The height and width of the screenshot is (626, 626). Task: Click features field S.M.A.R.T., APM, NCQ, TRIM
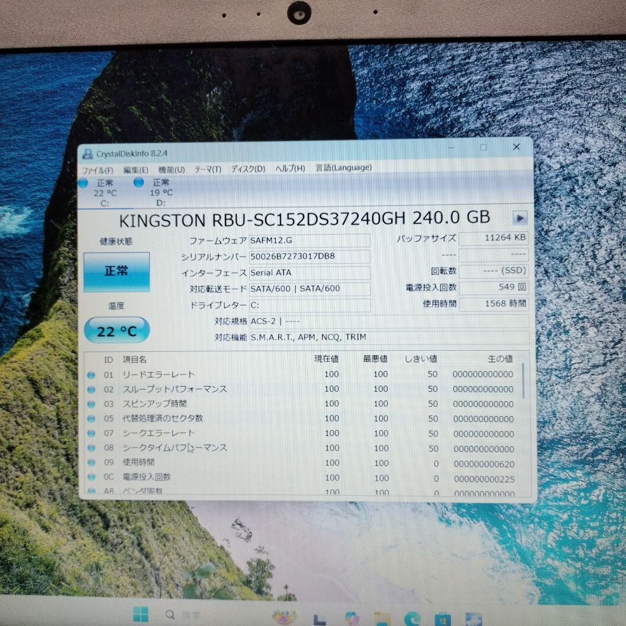tap(390, 337)
